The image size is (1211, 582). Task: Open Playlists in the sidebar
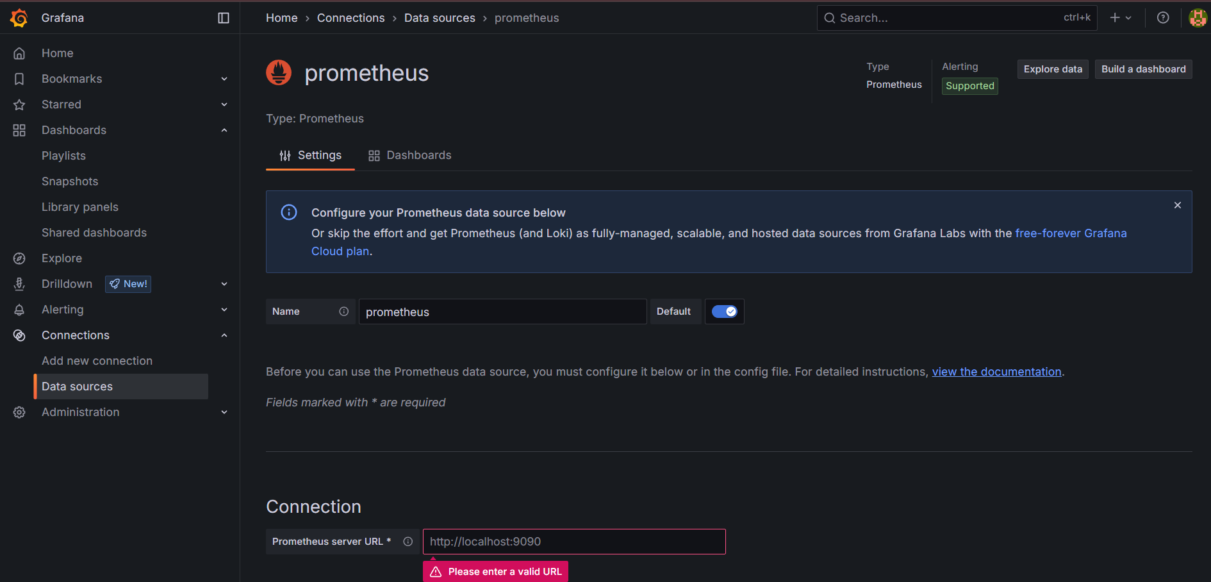63,156
